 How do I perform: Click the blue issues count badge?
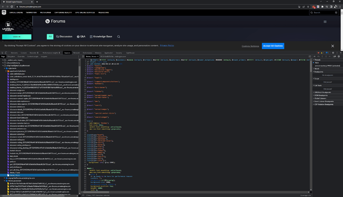[x=327, y=53]
